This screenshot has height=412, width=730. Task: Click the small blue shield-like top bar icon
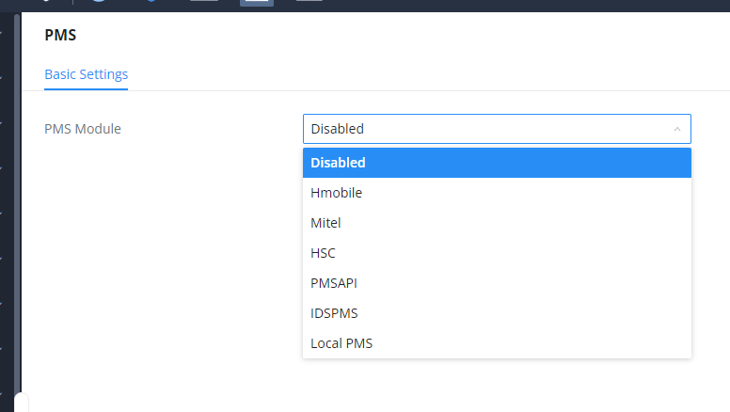point(151,3)
